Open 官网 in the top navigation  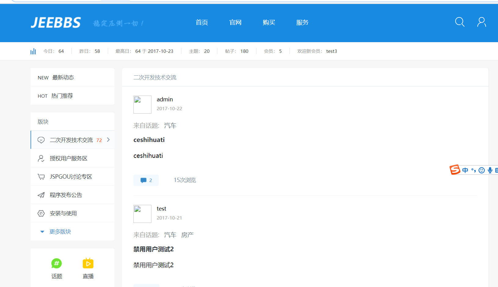point(235,23)
